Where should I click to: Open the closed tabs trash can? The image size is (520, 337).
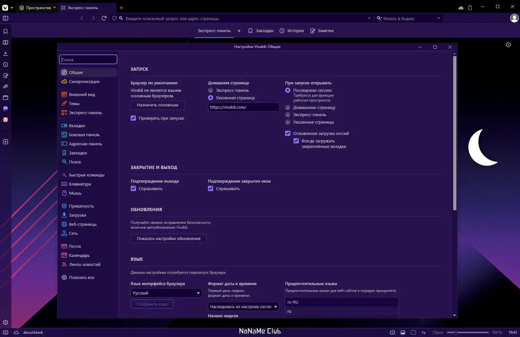pyautogui.click(x=470, y=8)
